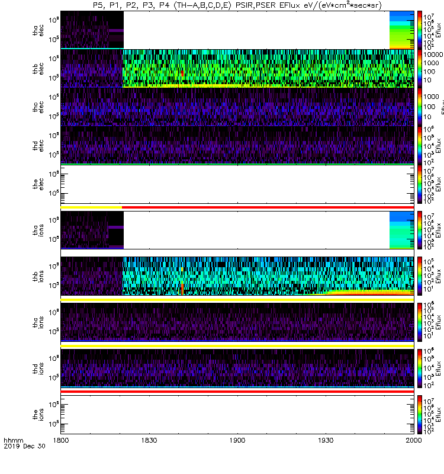This screenshot has height=474, width=444.
Task: Click the "hhmm" axis units label
Action: 13,440
